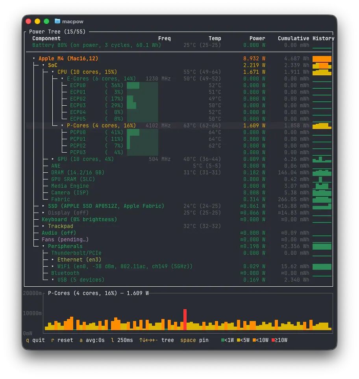Screen dimensions: 359x379
Task: Click the green <1W legend swatch
Action: 223,340
